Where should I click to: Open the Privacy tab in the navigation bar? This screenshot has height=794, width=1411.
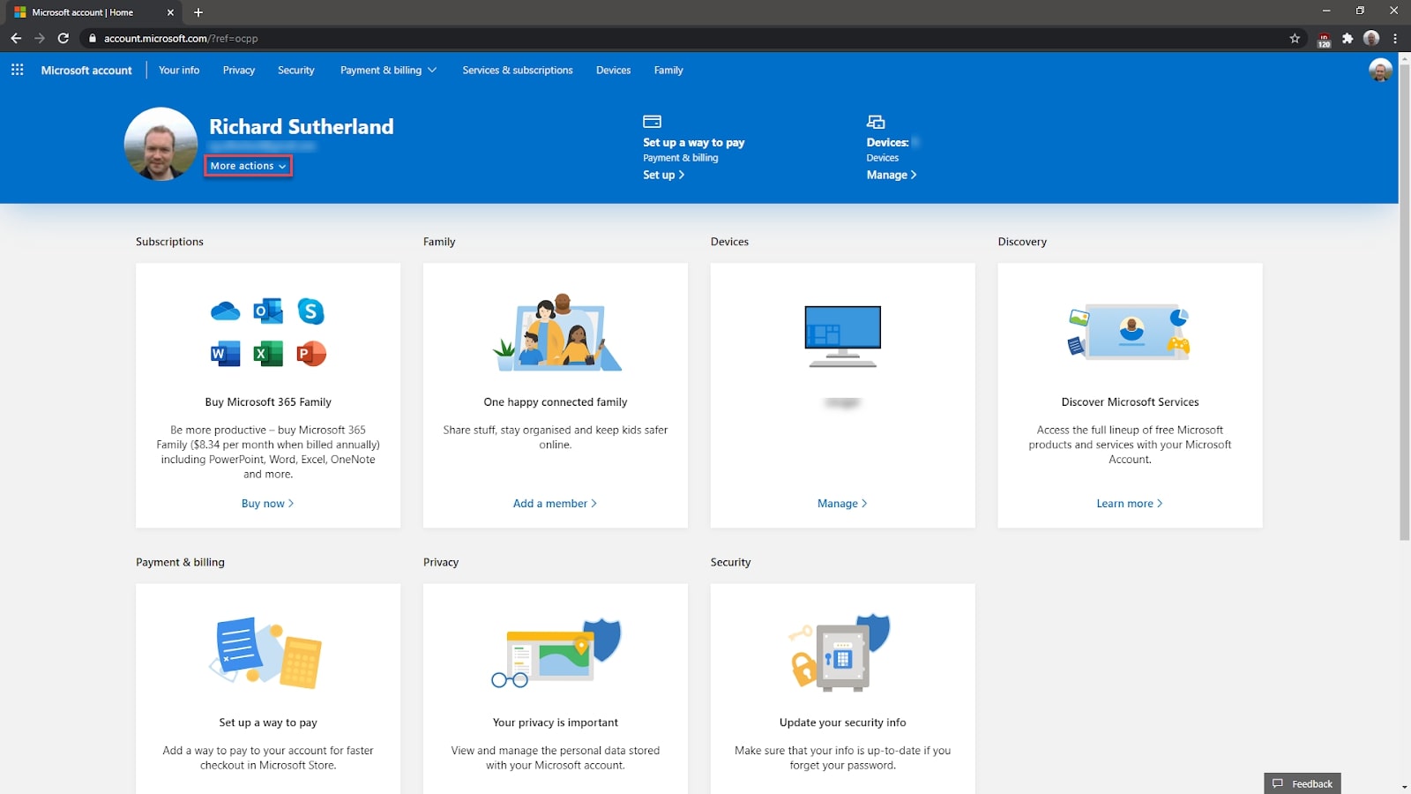(x=239, y=70)
